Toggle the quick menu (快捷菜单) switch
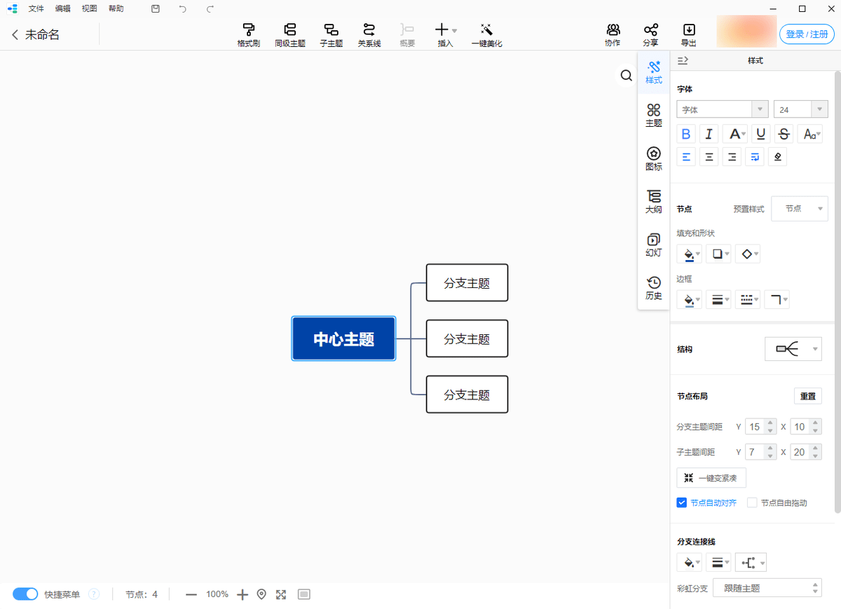 [26, 594]
